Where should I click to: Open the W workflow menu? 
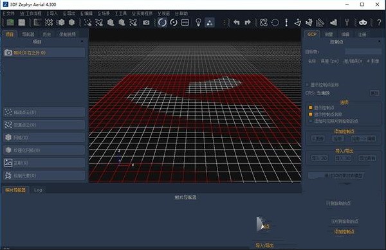click(31, 13)
